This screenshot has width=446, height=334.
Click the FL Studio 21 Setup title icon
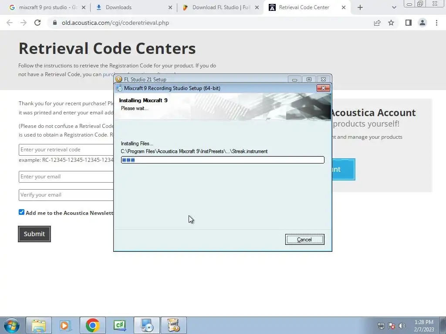[119, 79]
